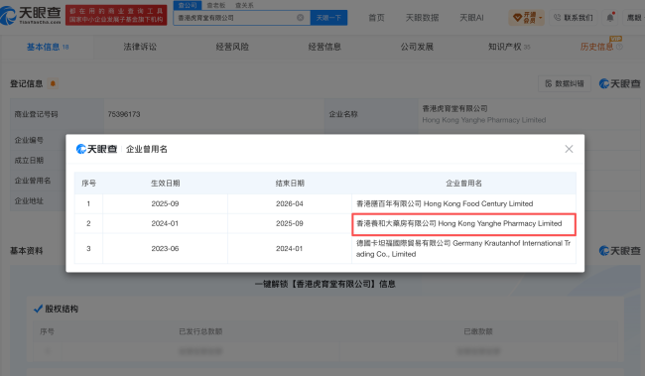Click the 天眼一下 search button
Image resolution: width=645 pixels, height=376 pixels.
(x=328, y=18)
